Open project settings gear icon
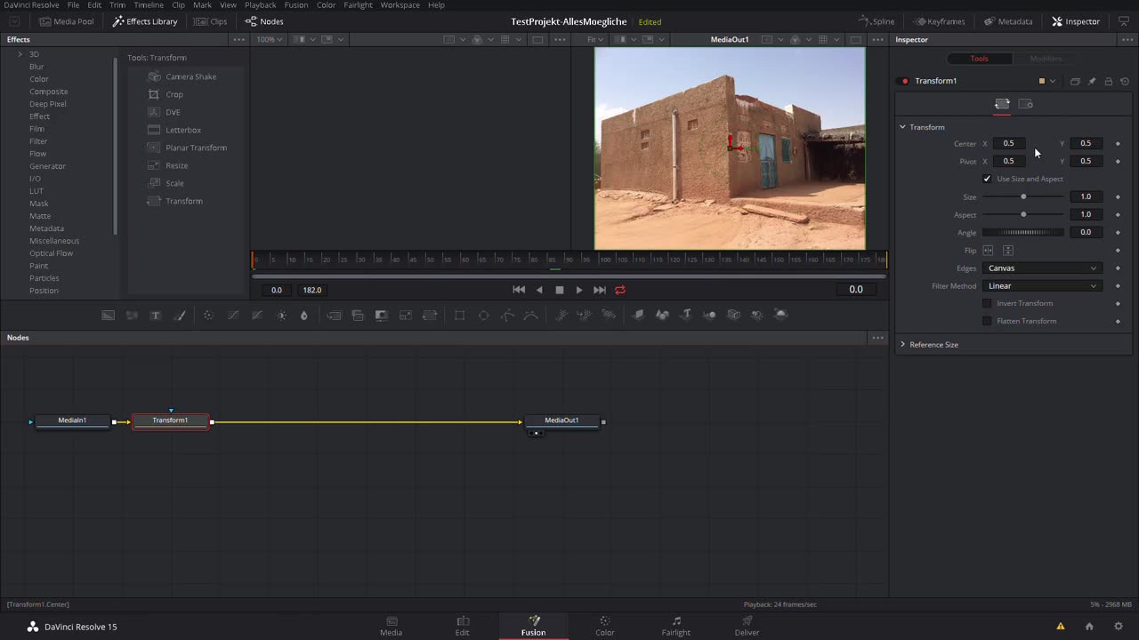Screen dimensions: 1139x640 pyautogui.click(x=1119, y=627)
